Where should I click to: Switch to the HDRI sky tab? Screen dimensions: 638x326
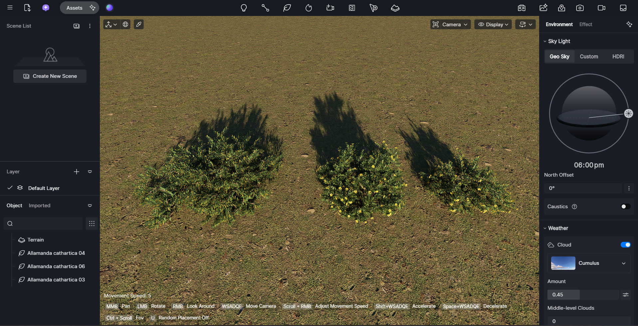618,57
